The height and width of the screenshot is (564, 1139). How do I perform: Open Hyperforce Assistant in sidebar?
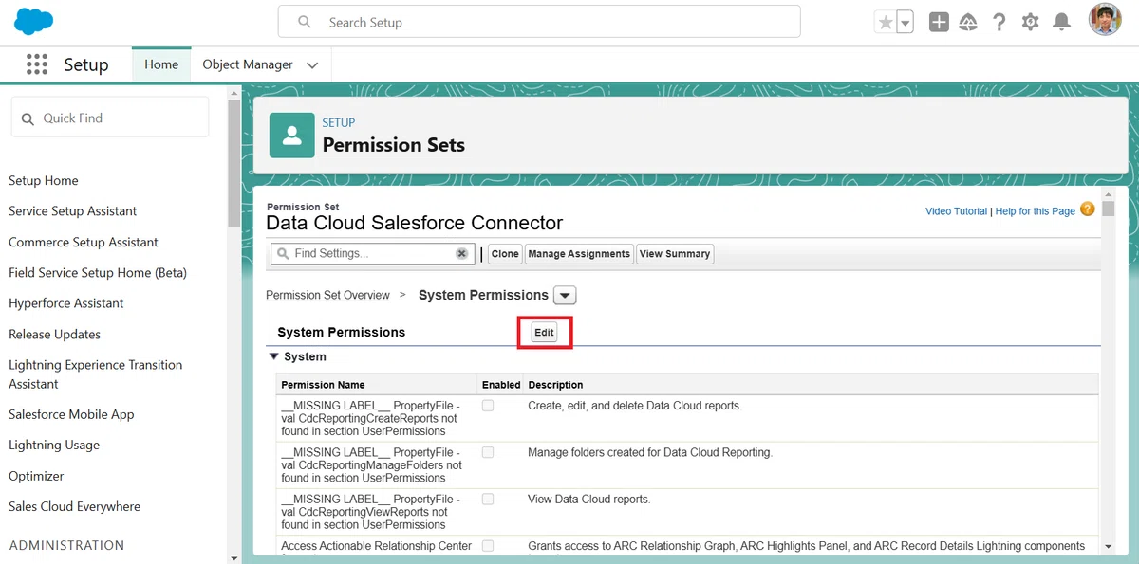[x=66, y=303]
